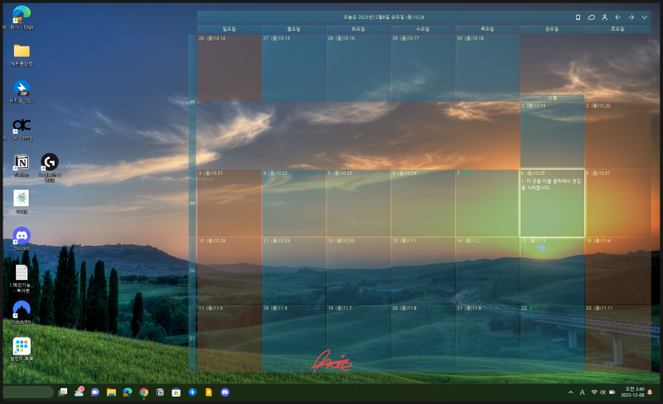
Task: Select calendar cell for December 7
Action: [x=487, y=204]
